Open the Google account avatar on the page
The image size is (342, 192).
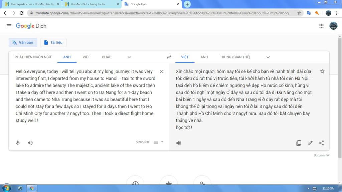coord(333,26)
